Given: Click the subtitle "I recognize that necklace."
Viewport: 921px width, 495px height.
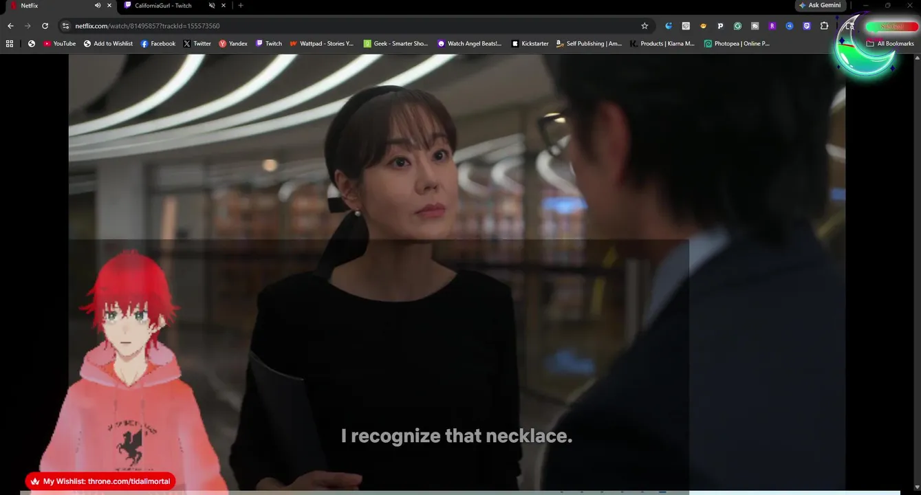Looking at the screenshot, I should [457, 436].
